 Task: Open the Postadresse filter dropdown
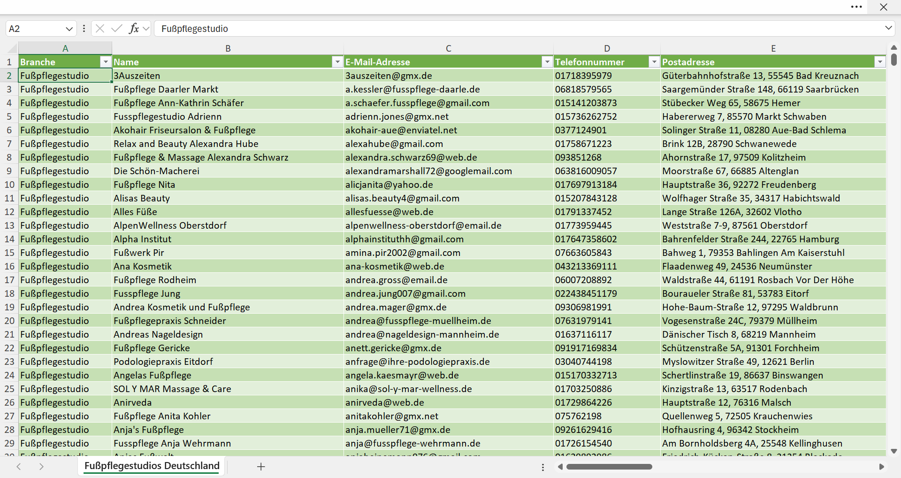tap(880, 62)
